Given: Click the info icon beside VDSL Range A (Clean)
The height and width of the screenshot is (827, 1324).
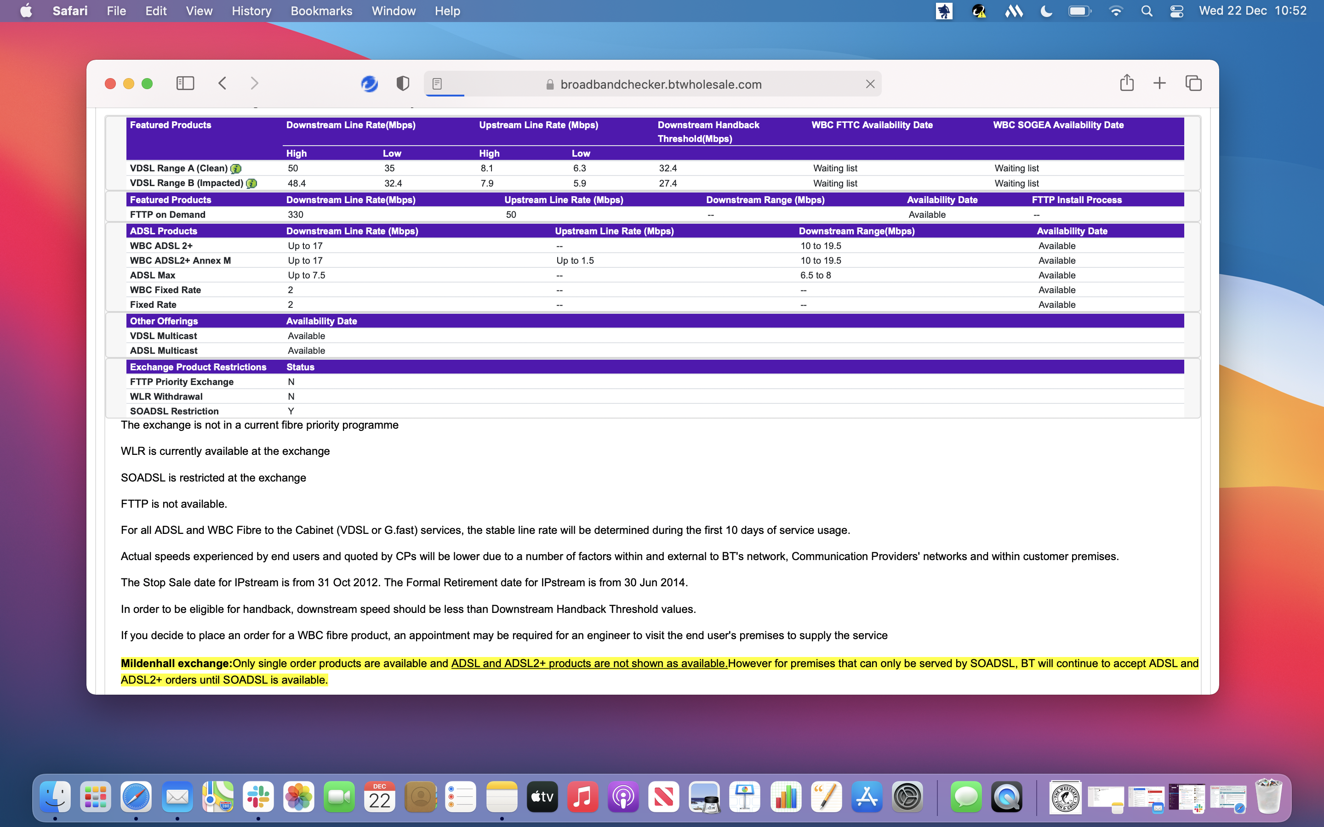Looking at the screenshot, I should click(x=236, y=169).
